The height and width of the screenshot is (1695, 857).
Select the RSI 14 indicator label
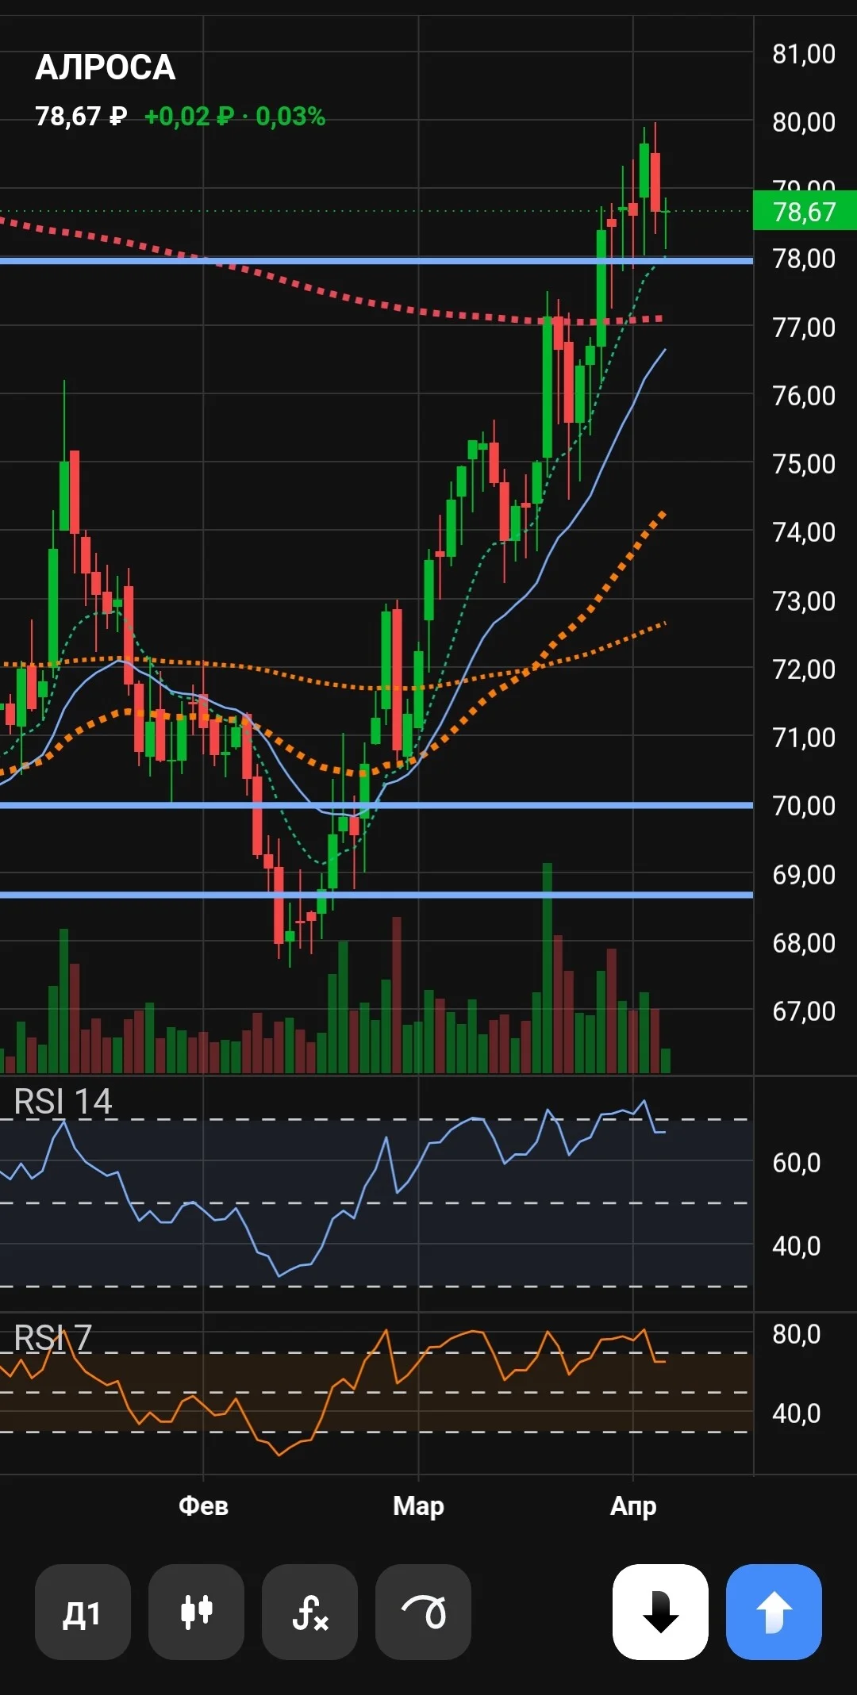63,1101
